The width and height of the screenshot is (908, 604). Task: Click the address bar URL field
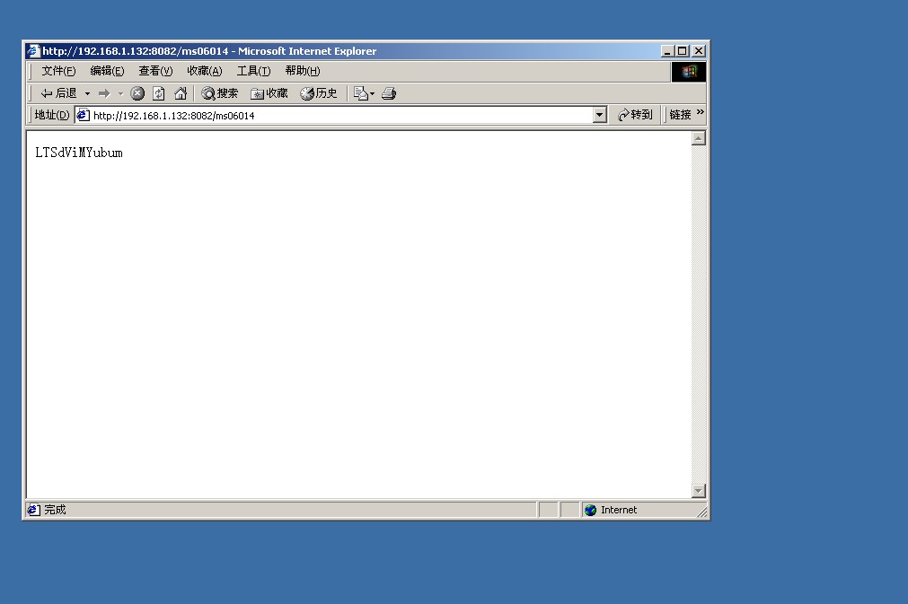pos(341,115)
